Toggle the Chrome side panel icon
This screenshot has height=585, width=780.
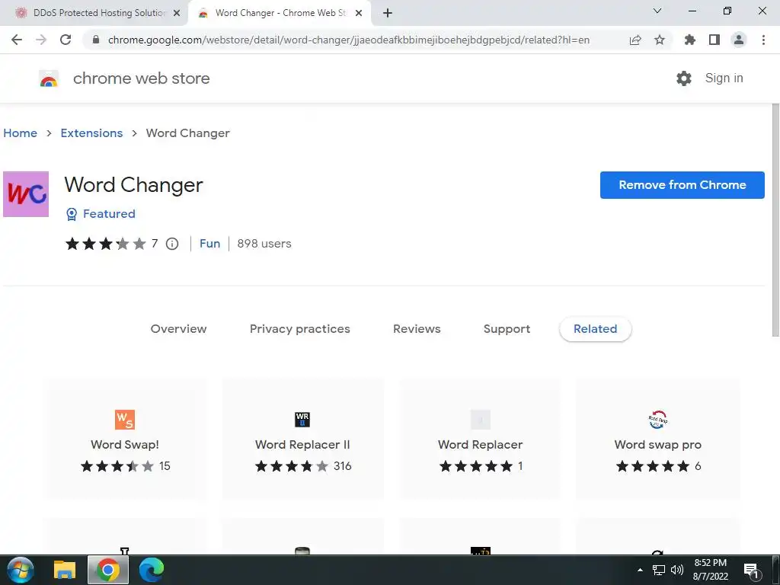pyautogui.click(x=714, y=40)
